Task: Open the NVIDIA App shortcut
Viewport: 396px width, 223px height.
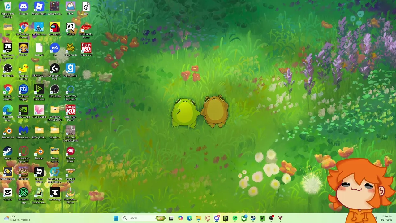Action: (23, 112)
